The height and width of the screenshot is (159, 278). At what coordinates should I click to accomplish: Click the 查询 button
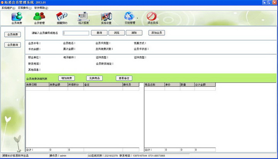tap(99, 33)
